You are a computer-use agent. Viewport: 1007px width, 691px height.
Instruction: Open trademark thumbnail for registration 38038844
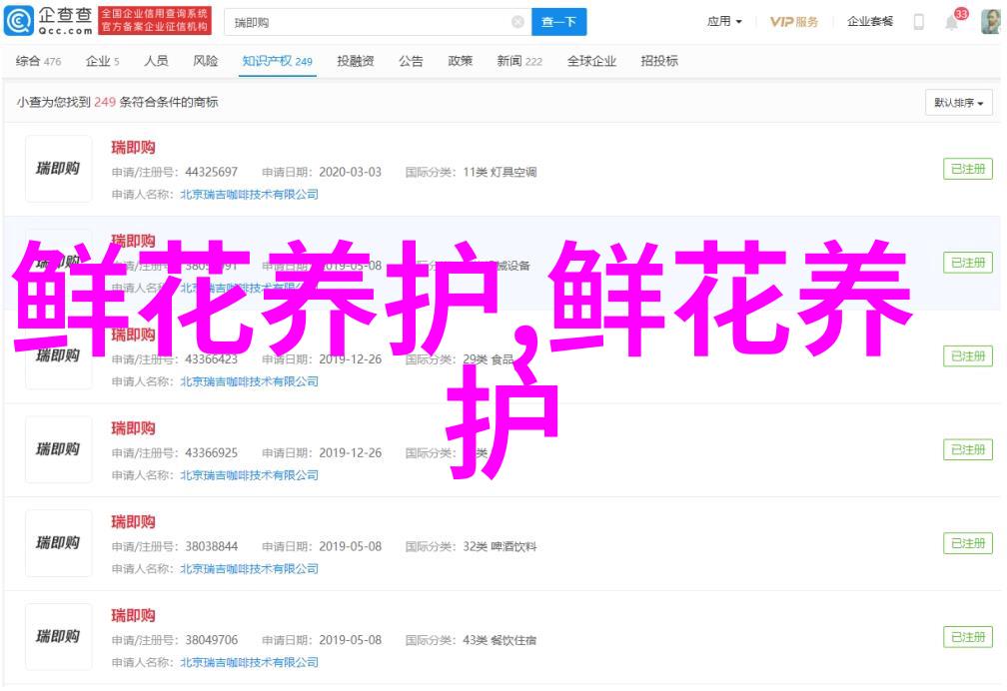pos(58,543)
